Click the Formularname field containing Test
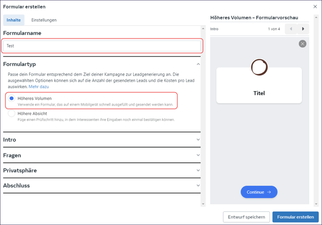 tap(102, 46)
